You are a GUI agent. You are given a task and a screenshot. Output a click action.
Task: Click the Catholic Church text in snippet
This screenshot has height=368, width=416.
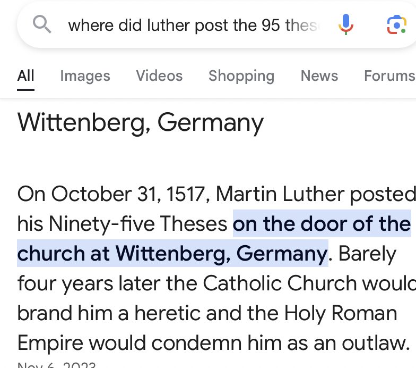[280, 283]
